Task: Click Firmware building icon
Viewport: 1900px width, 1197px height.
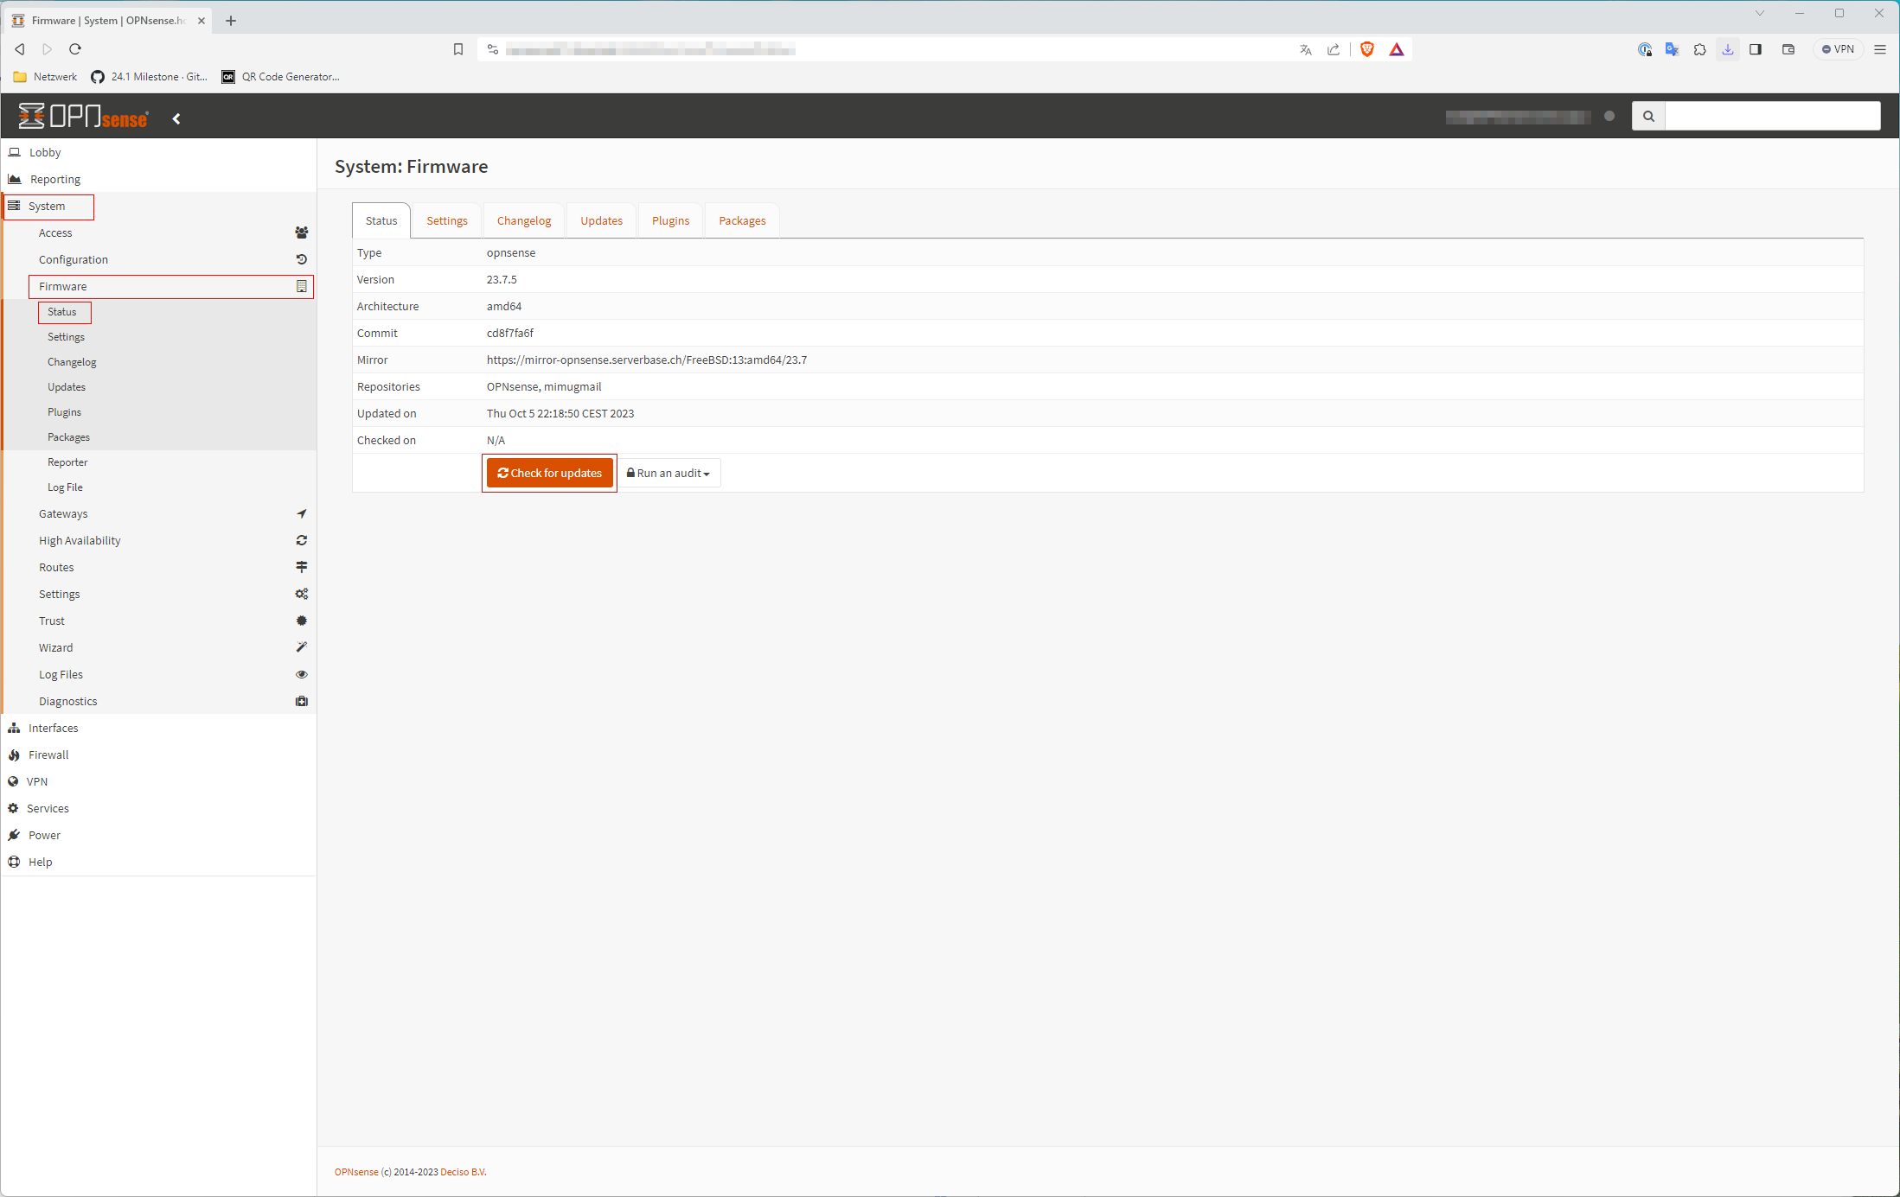Action: (x=301, y=286)
